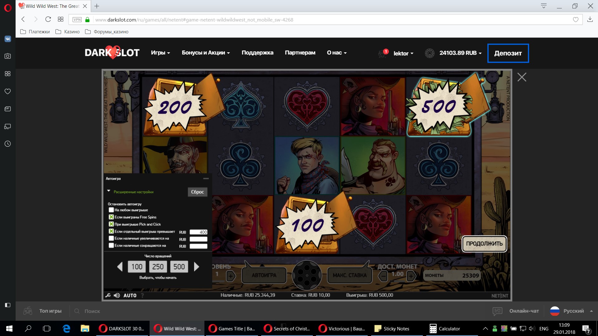The image size is (598, 336).
Task: Click AUTO label in game footer
Action: tap(130, 296)
